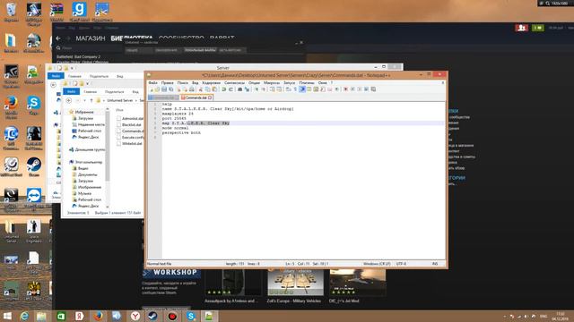Toggle the Word Wrap toolbar icon
This screenshot has width=574, height=322.
pos(288,89)
